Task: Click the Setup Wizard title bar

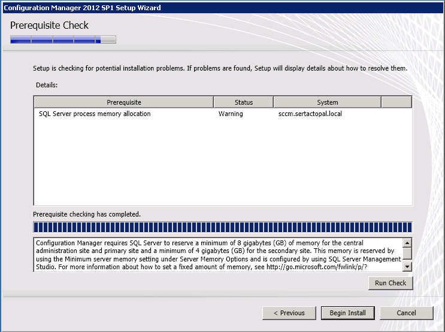Action: [222, 7]
